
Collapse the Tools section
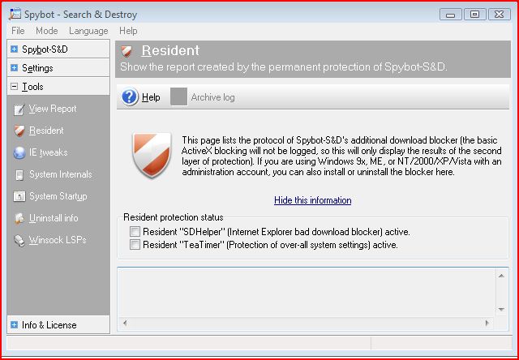14,87
